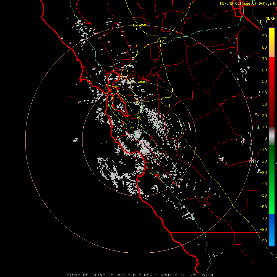Click the -10 scale value
Image resolution: width=277 pixels, height=277 pixels.
[263, 150]
